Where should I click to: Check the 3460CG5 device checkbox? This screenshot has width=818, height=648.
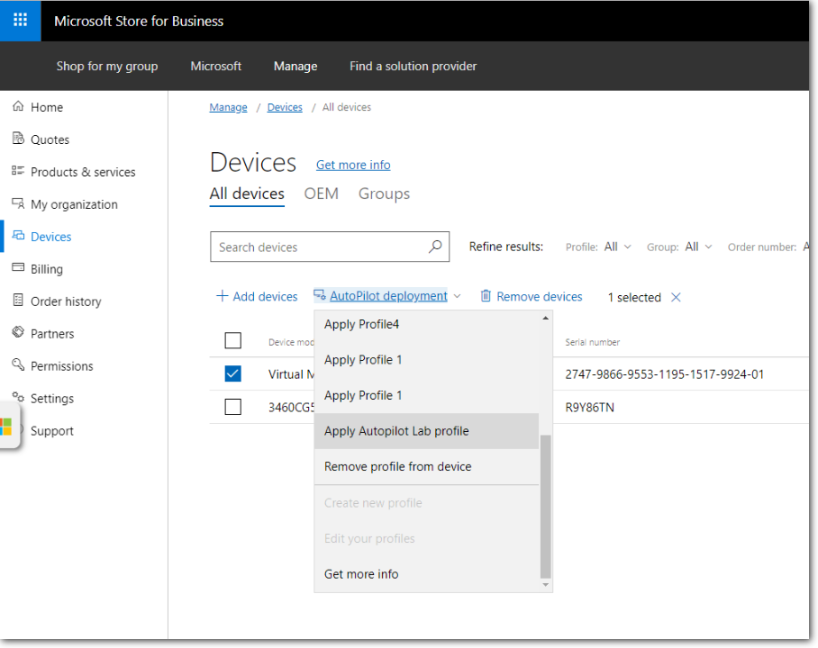tap(233, 407)
